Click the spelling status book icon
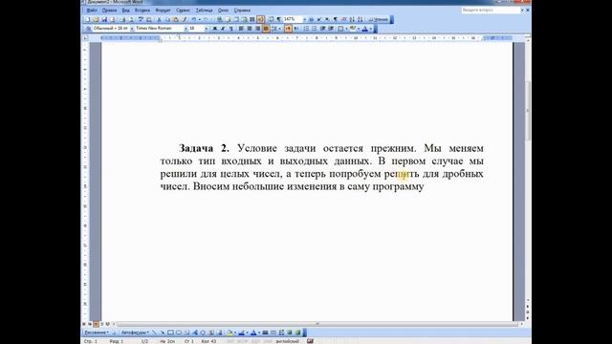Screen dimensions: 612x344 310,341
